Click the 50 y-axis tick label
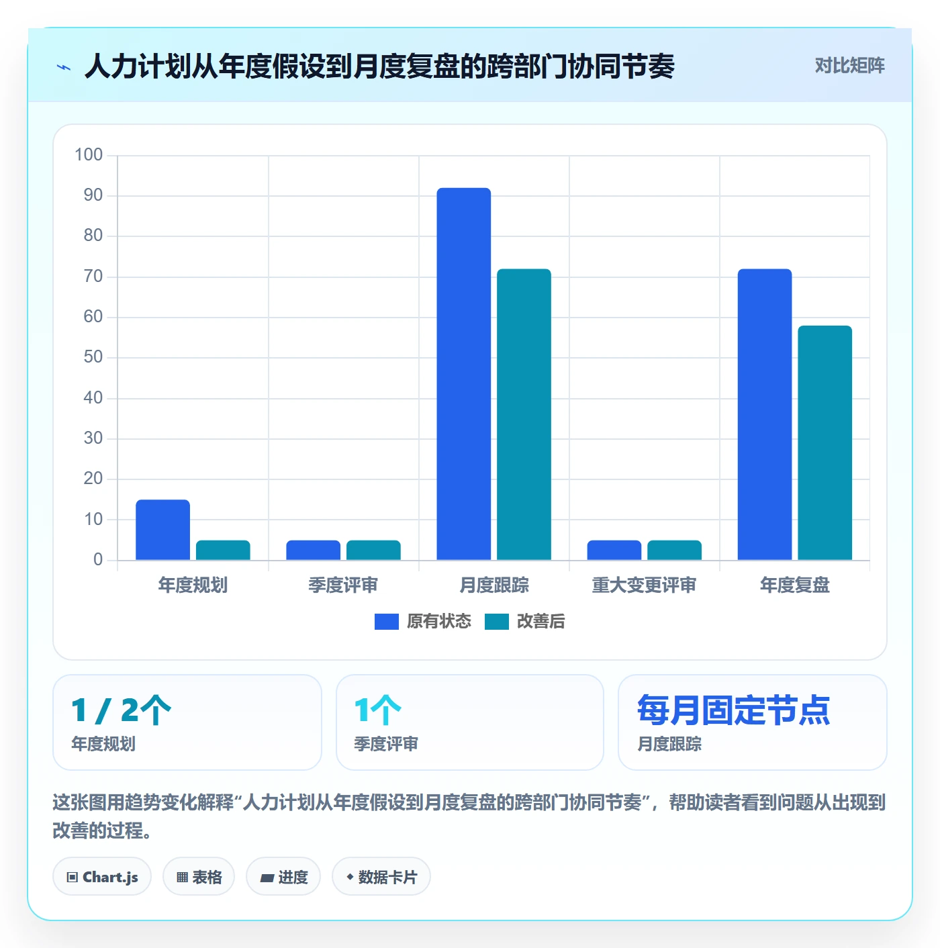 tap(93, 357)
